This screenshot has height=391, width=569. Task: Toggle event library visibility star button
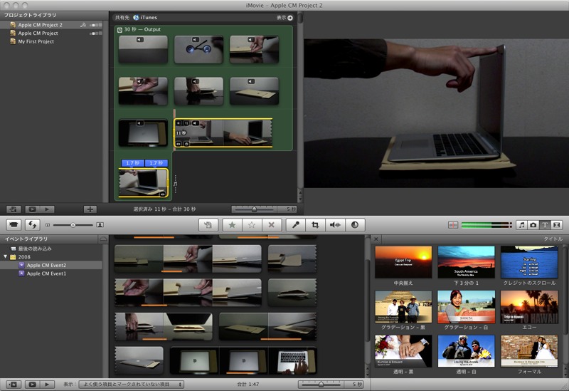14,384
